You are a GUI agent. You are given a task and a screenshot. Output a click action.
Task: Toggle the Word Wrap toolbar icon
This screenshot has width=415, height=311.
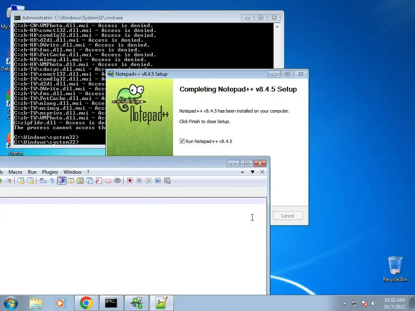coord(43,181)
